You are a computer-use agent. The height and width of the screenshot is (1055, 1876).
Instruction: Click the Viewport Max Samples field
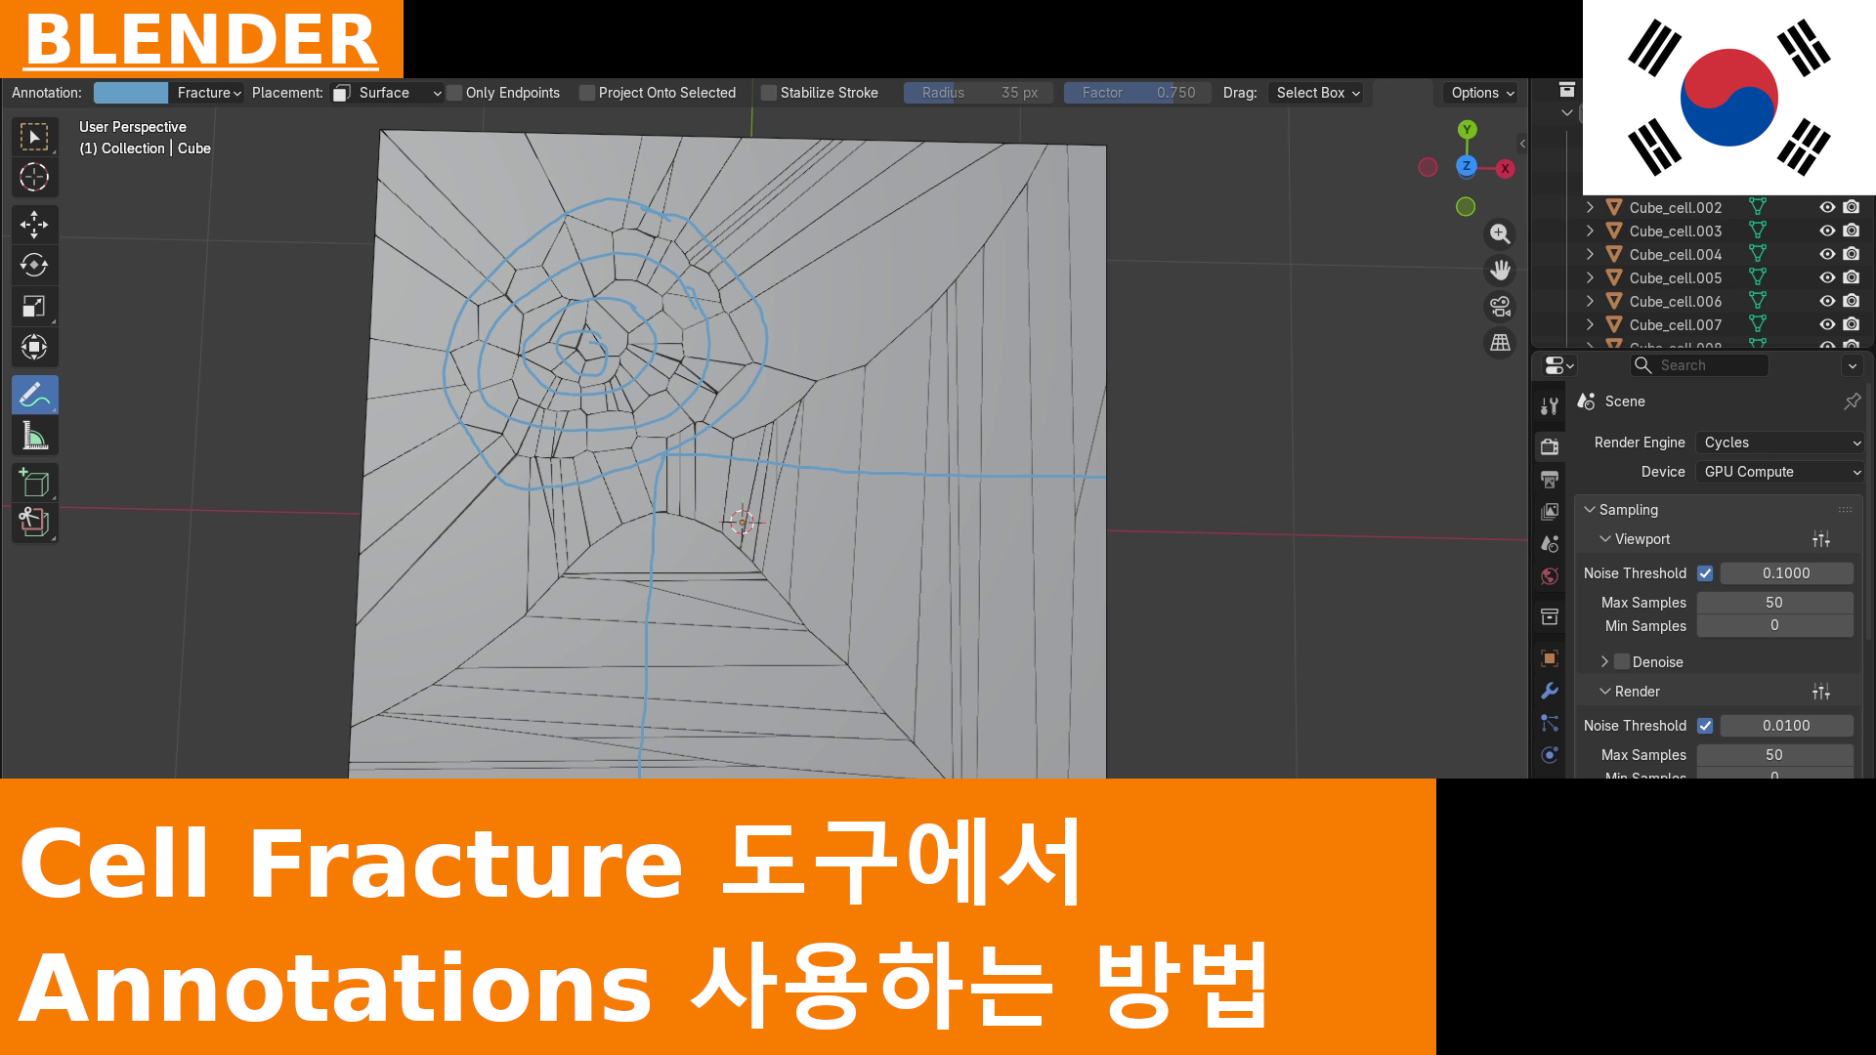(1774, 603)
